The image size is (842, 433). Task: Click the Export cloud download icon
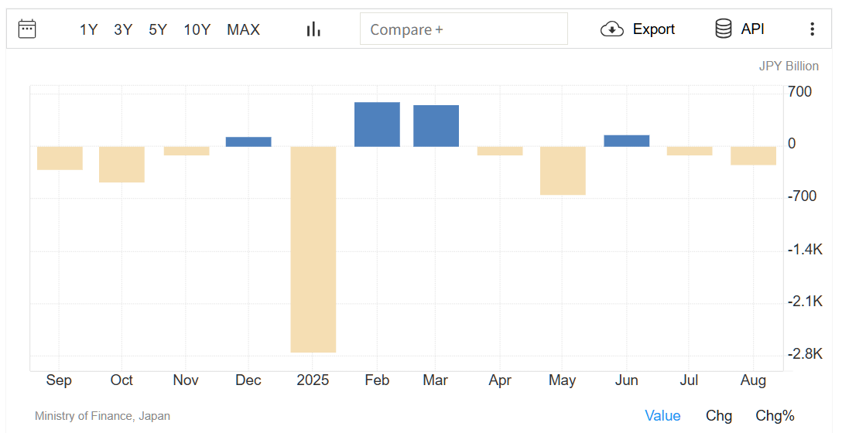pos(612,29)
